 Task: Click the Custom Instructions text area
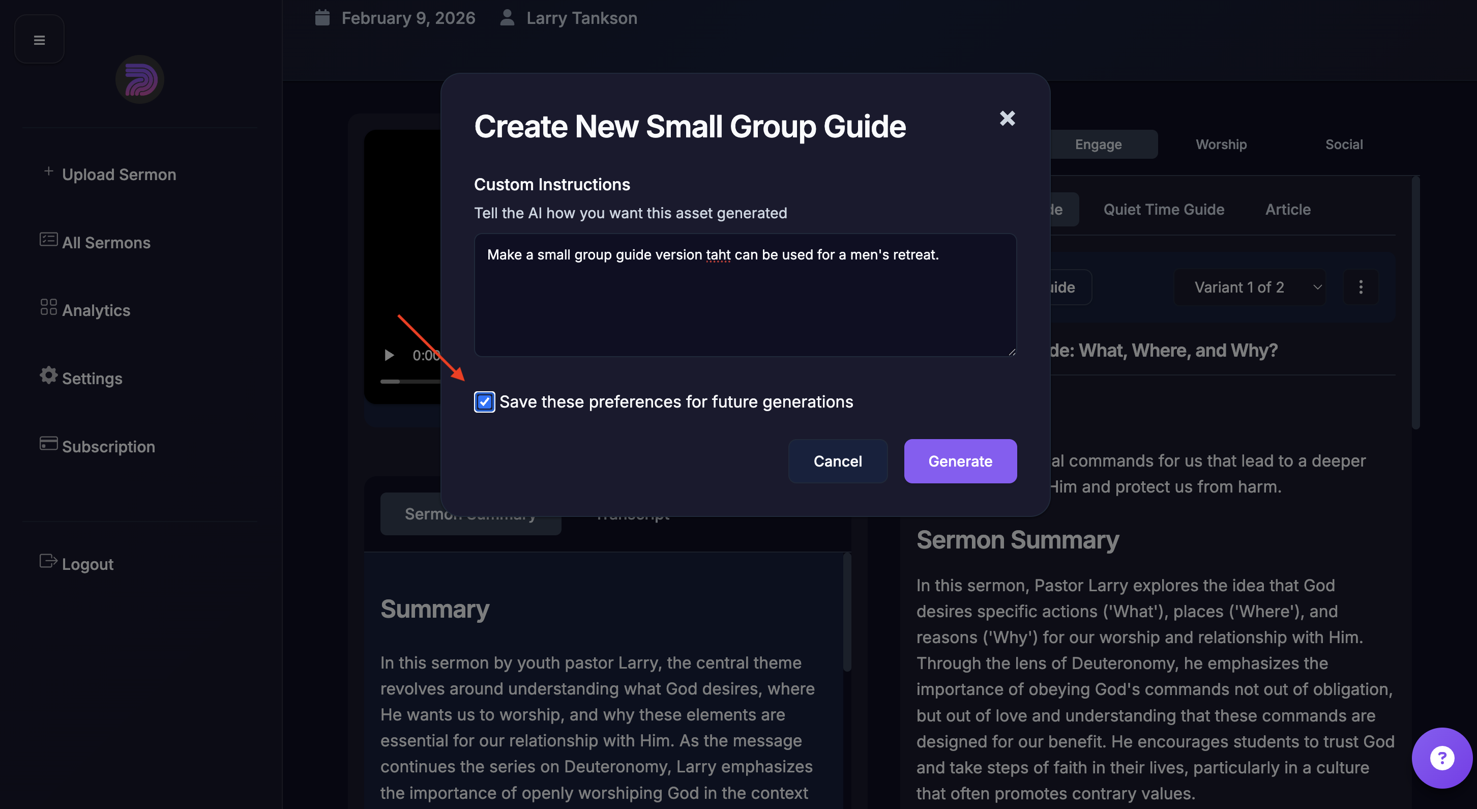tap(745, 296)
